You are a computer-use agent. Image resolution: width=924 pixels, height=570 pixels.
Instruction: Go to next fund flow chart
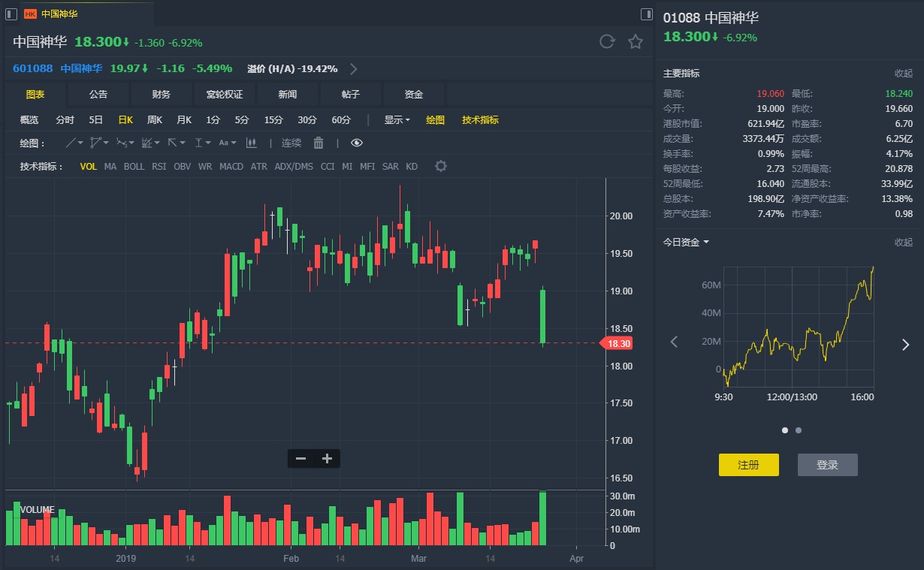905,345
